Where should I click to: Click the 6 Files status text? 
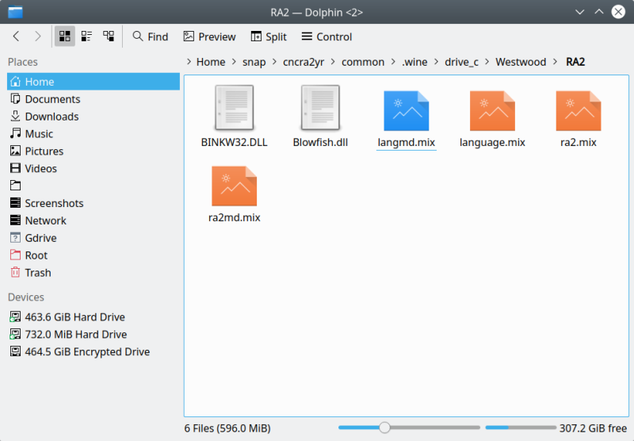click(227, 428)
